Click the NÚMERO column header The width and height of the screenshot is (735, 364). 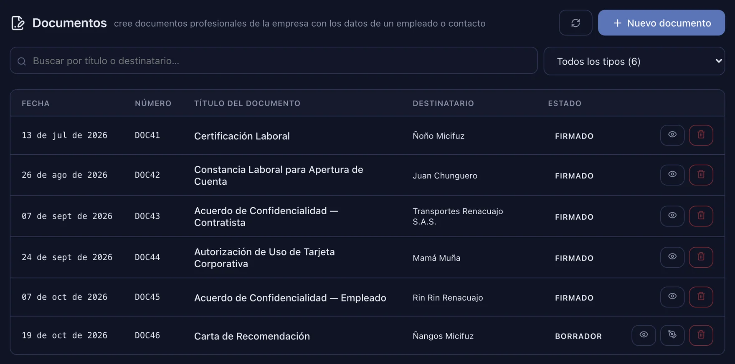153,103
